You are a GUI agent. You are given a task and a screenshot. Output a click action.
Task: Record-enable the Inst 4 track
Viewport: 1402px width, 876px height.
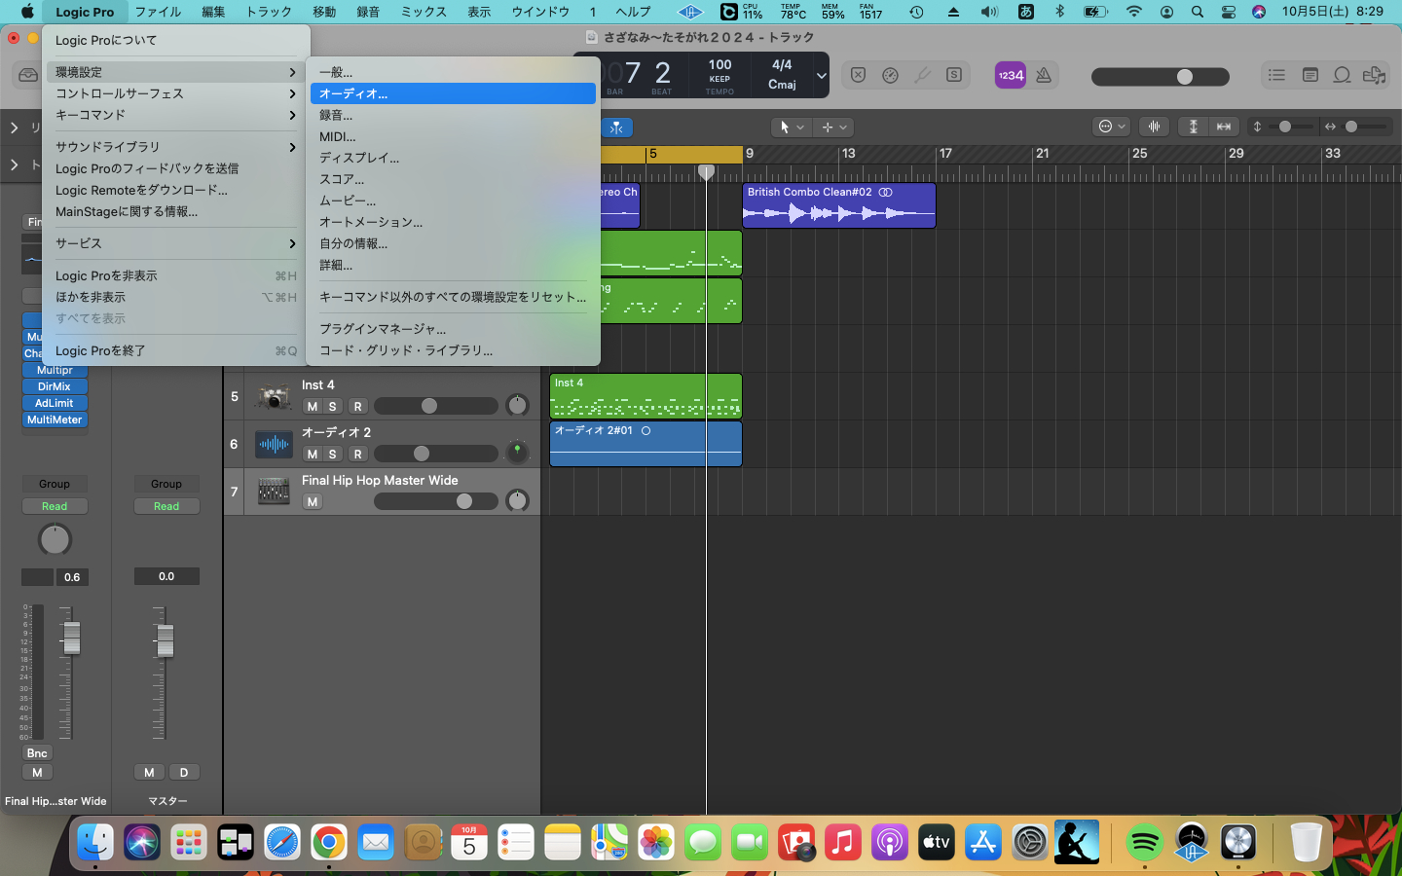(x=357, y=407)
